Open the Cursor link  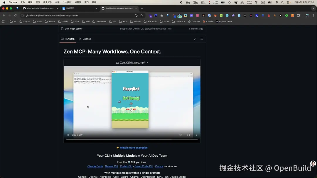click(x=159, y=166)
